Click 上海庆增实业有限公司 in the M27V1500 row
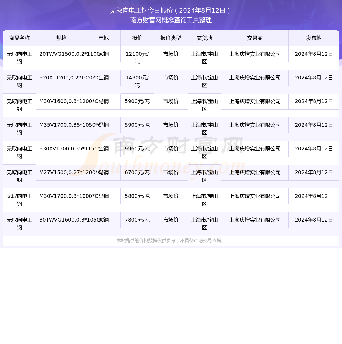The height and width of the screenshot is (344, 342). coord(255,172)
